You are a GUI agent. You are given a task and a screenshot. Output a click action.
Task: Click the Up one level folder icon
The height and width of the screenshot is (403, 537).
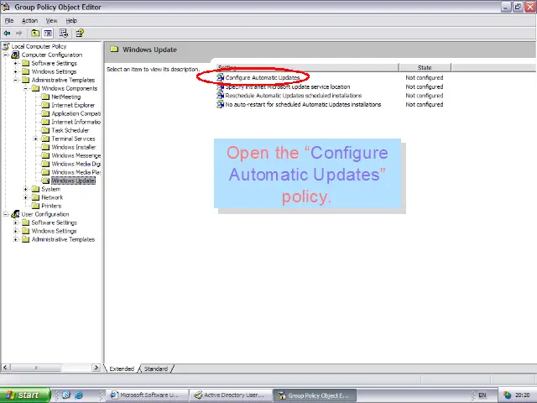pos(35,33)
